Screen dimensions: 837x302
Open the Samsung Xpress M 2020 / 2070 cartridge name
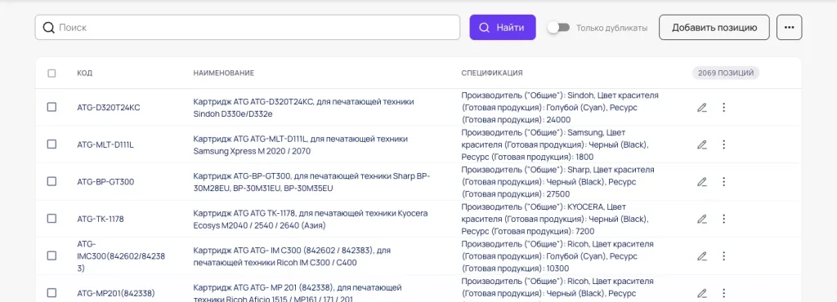pyautogui.click(x=301, y=144)
